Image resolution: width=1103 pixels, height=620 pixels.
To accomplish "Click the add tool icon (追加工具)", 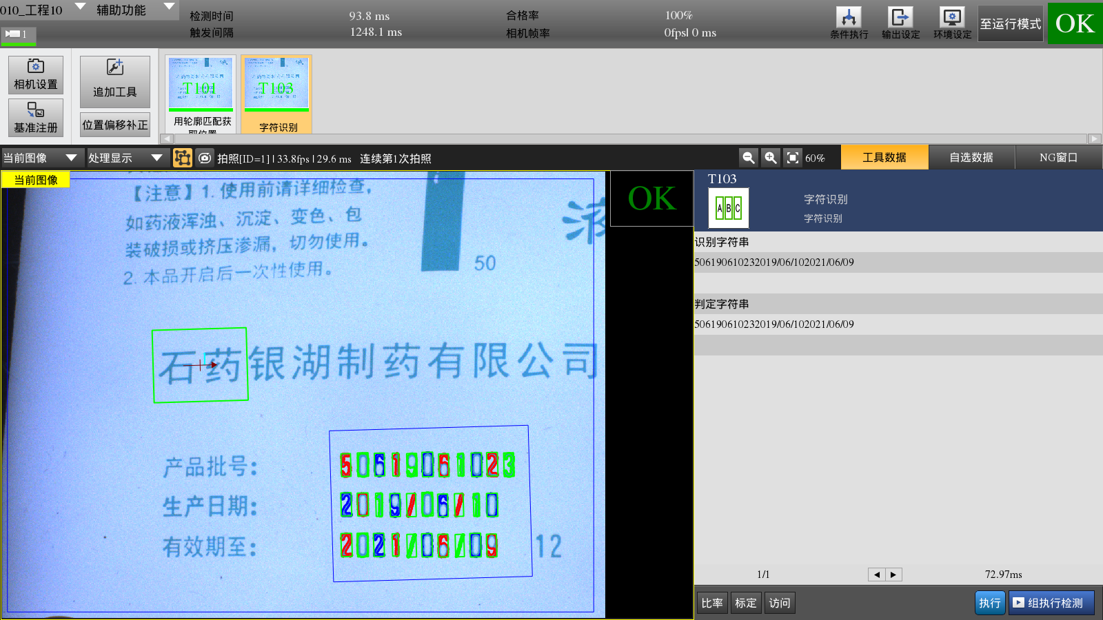I will click(x=114, y=81).
